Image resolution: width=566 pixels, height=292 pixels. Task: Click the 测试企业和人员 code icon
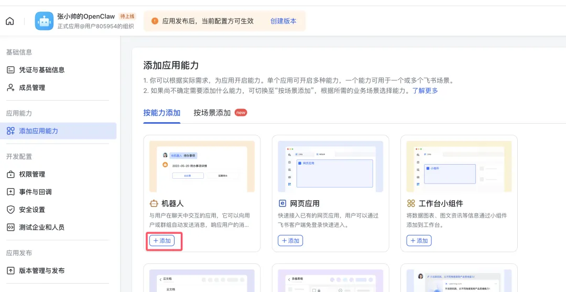click(11, 228)
